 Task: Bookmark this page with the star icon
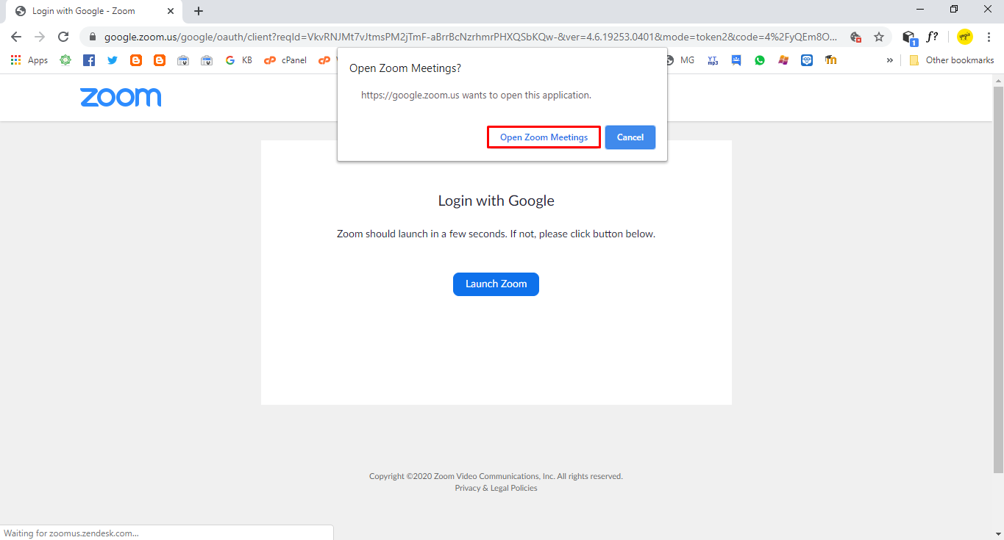click(x=878, y=37)
